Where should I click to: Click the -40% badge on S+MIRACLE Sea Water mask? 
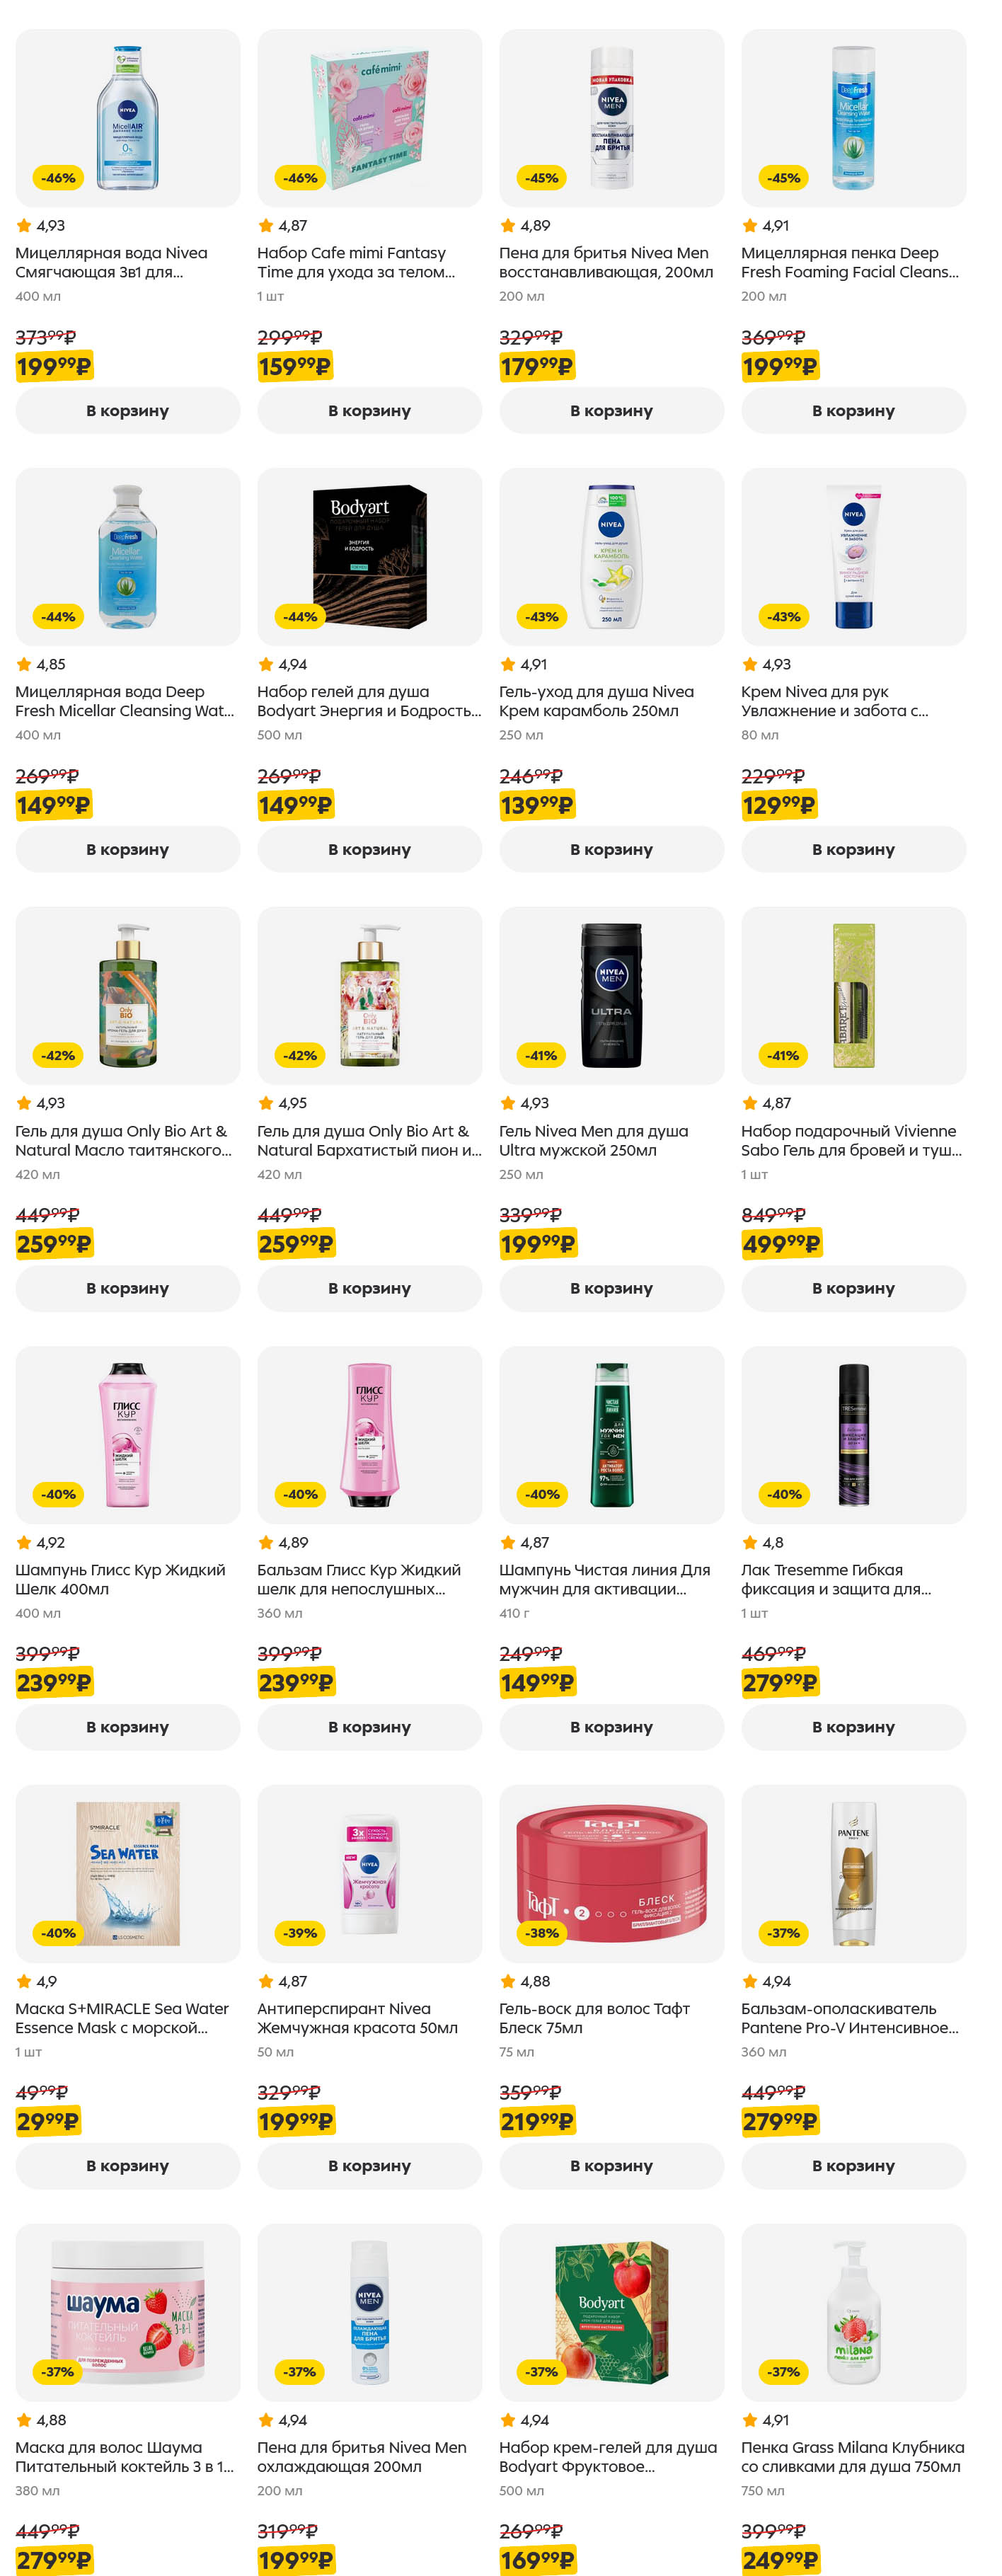pos(58,1933)
